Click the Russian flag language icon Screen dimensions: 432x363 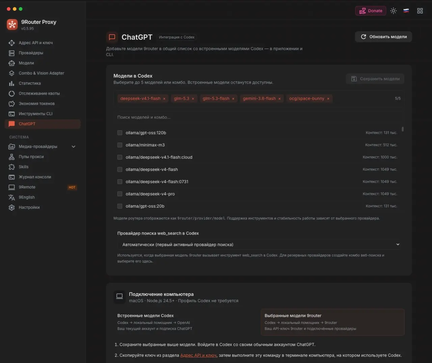point(406,11)
